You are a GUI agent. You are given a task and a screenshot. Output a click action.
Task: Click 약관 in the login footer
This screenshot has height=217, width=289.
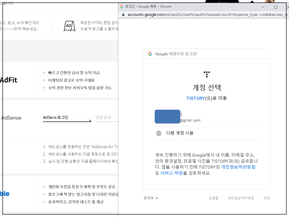267,198
